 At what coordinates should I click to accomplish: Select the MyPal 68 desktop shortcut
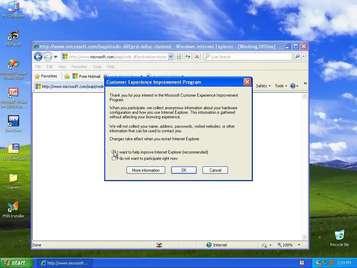point(13,38)
